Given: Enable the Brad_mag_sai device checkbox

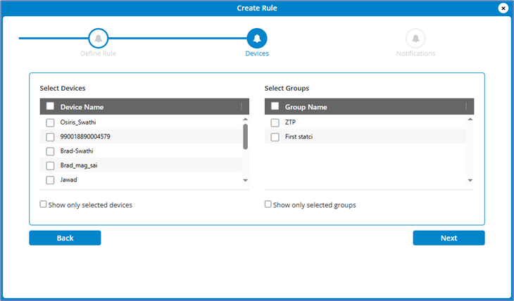Looking at the screenshot, I should click(50, 166).
